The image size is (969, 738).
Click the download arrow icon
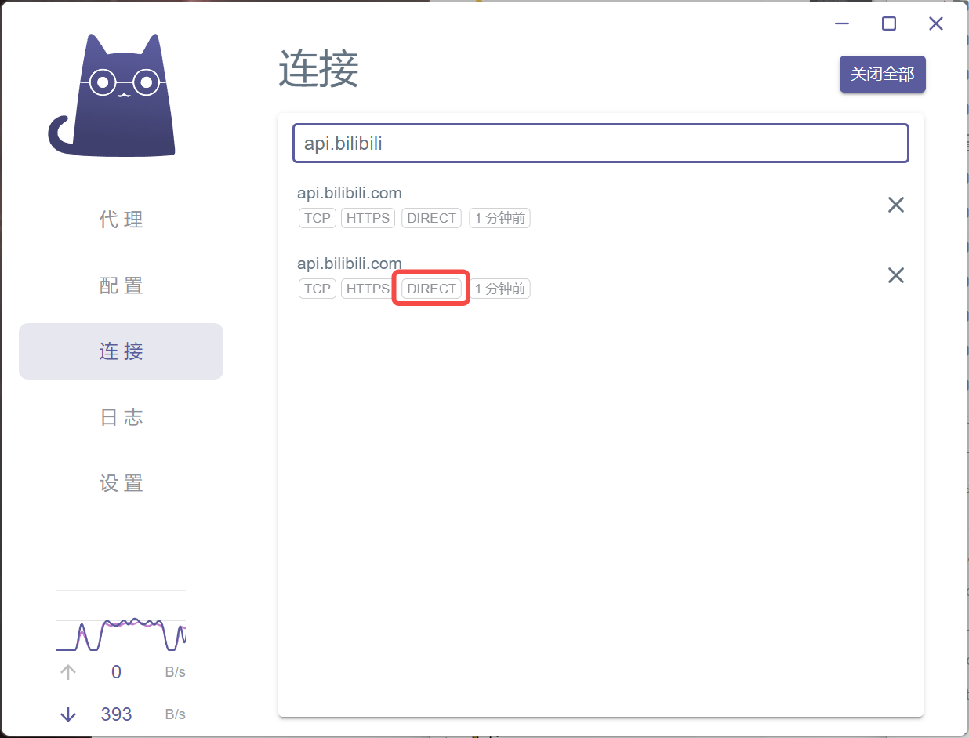(68, 714)
